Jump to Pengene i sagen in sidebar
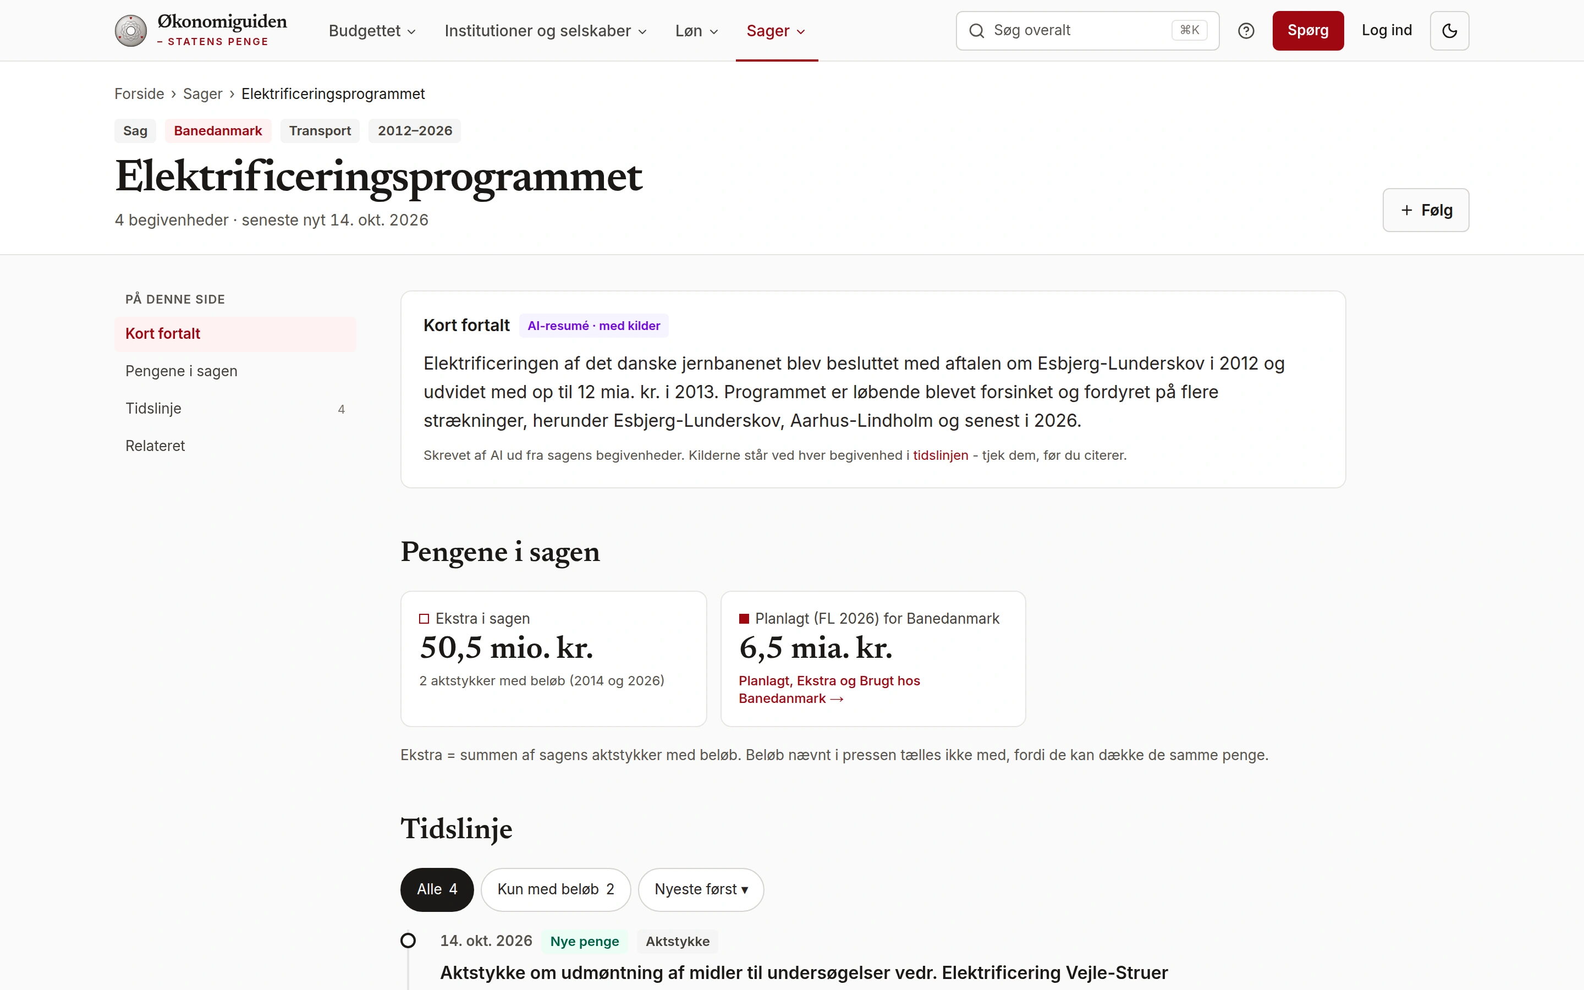Image resolution: width=1584 pixels, height=990 pixels. coord(235,371)
